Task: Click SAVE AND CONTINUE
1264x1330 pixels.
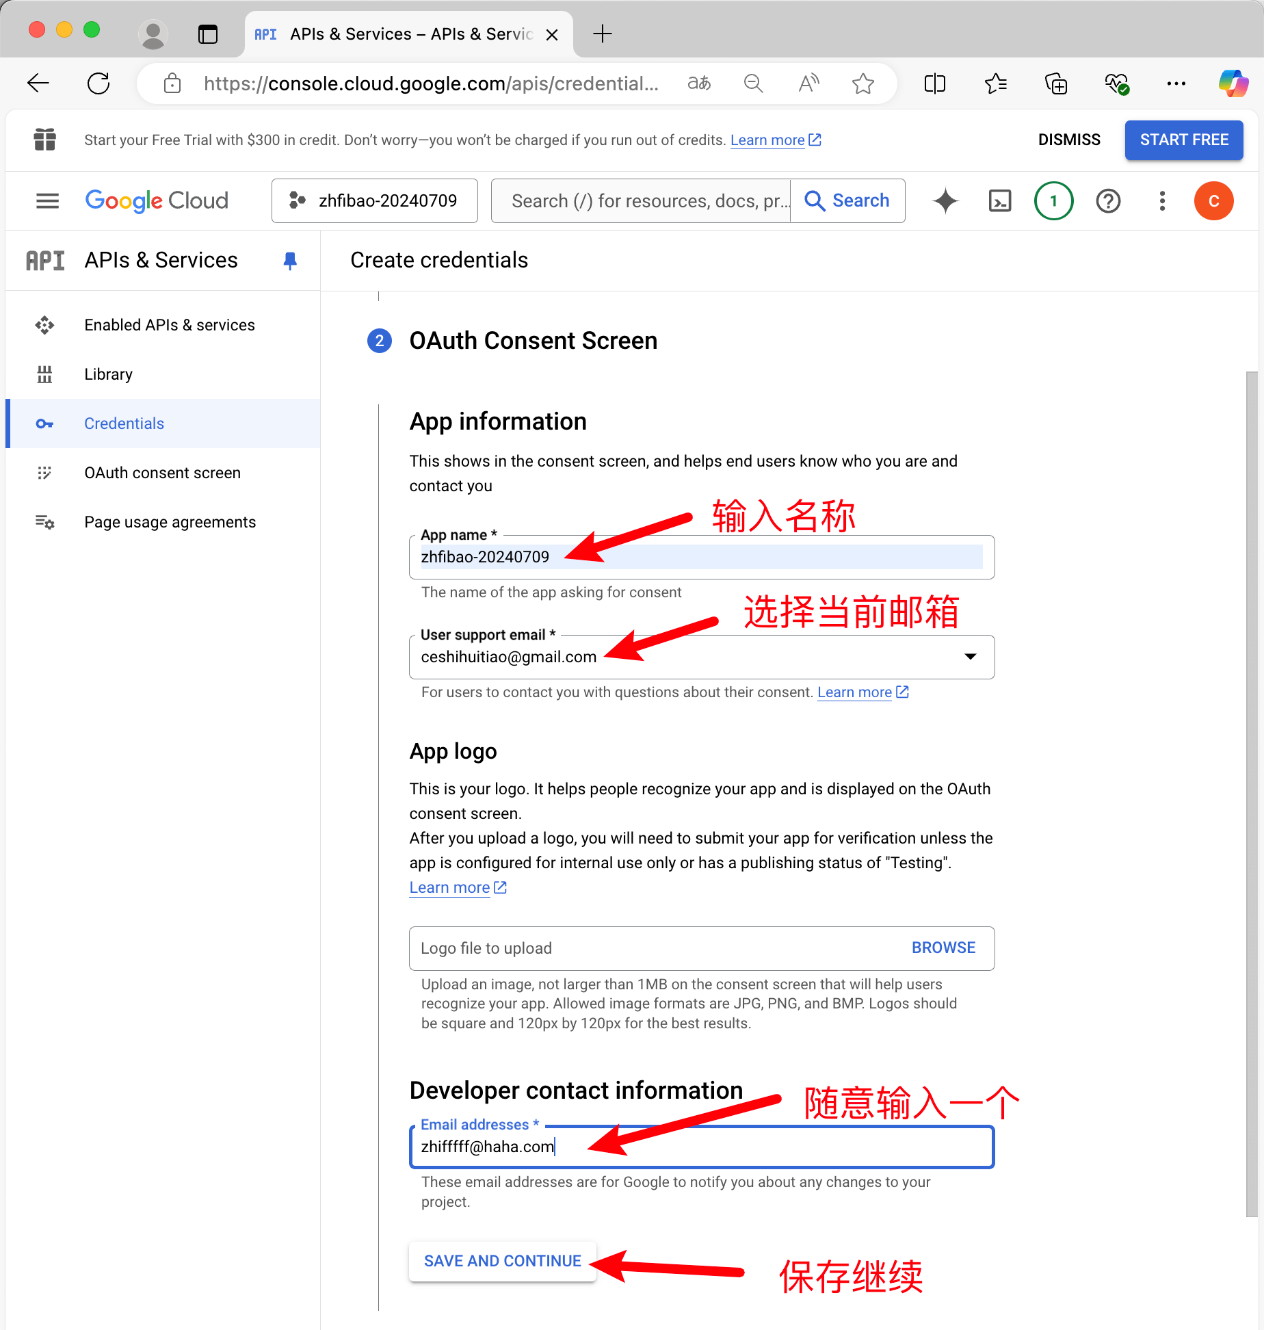Action: click(x=503, y=1261)
